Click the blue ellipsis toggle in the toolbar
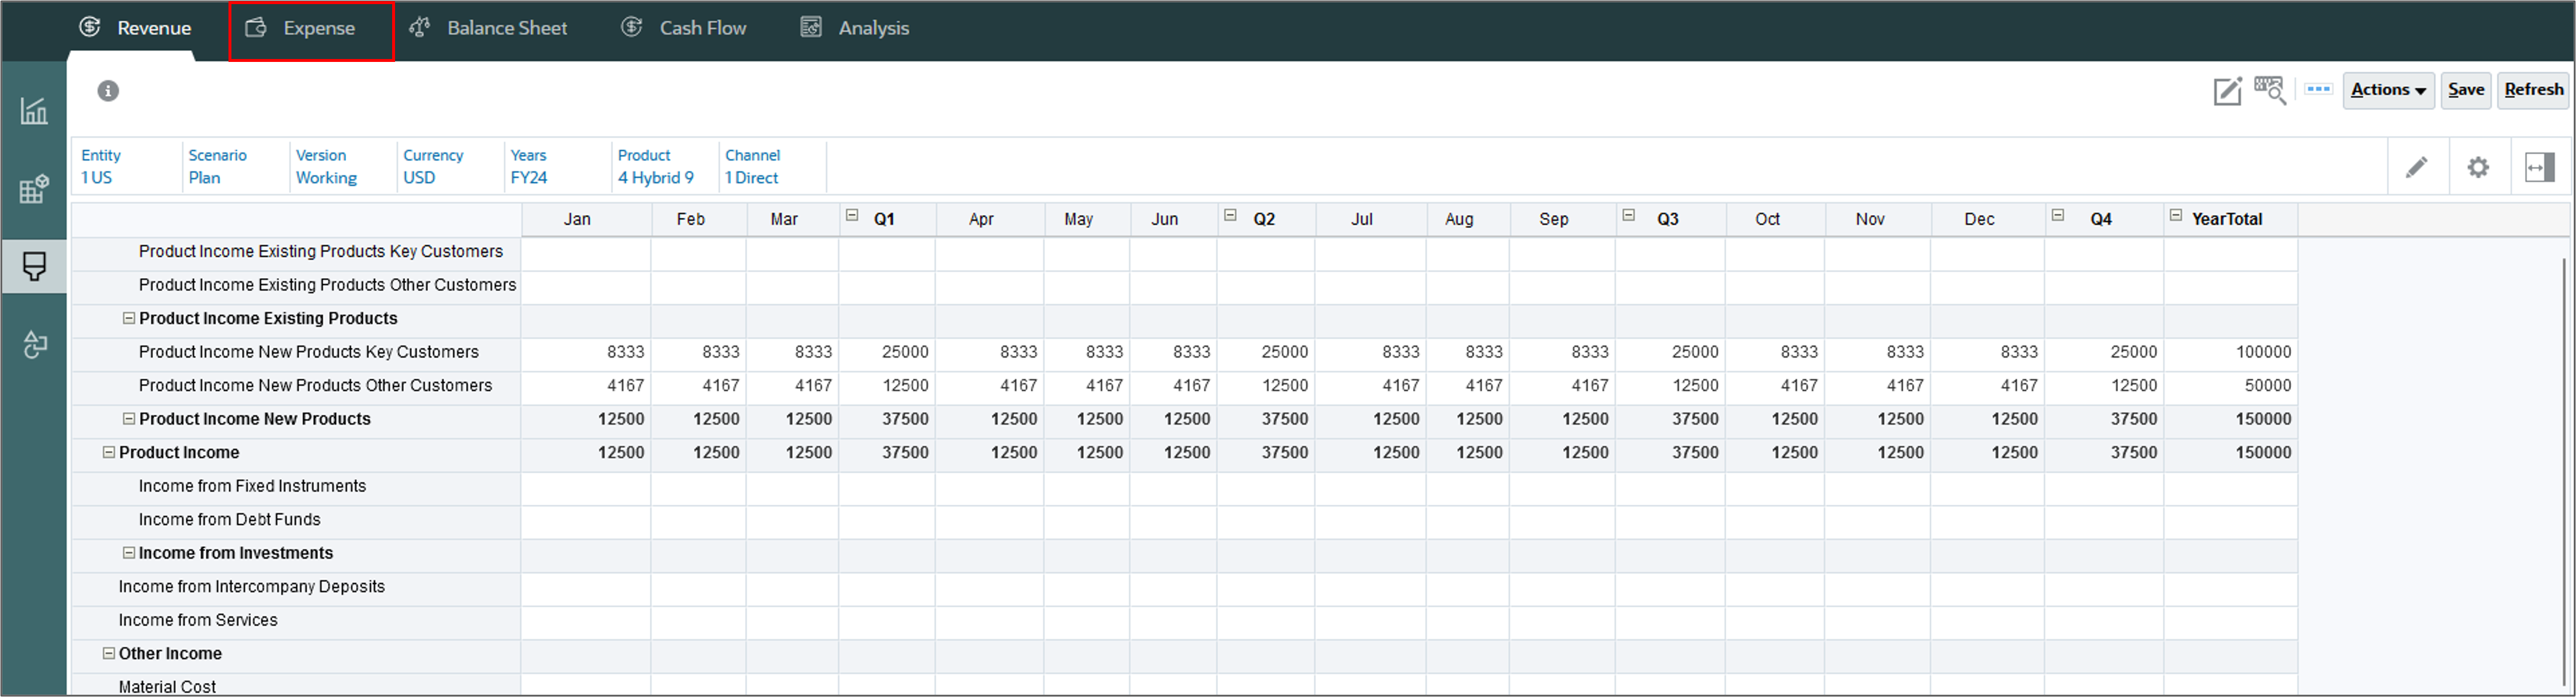The width and height of the screenshot is (2576, 697). (x=2318, y=90)
